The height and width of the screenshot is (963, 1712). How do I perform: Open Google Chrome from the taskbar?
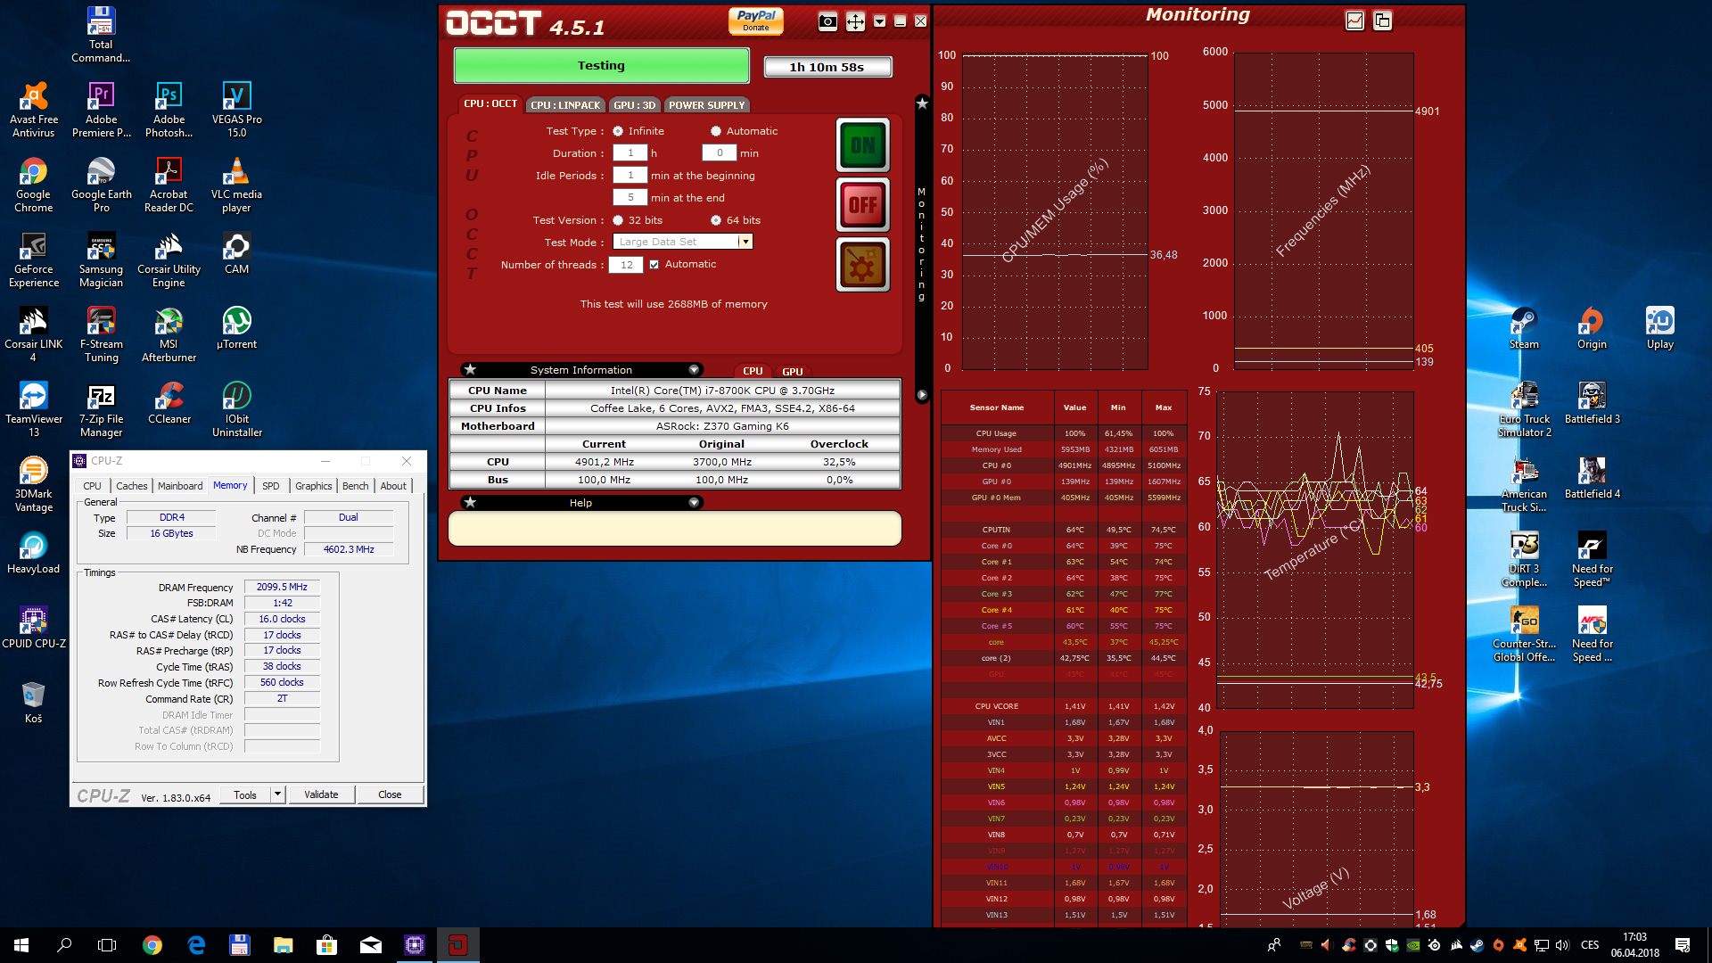152,945
